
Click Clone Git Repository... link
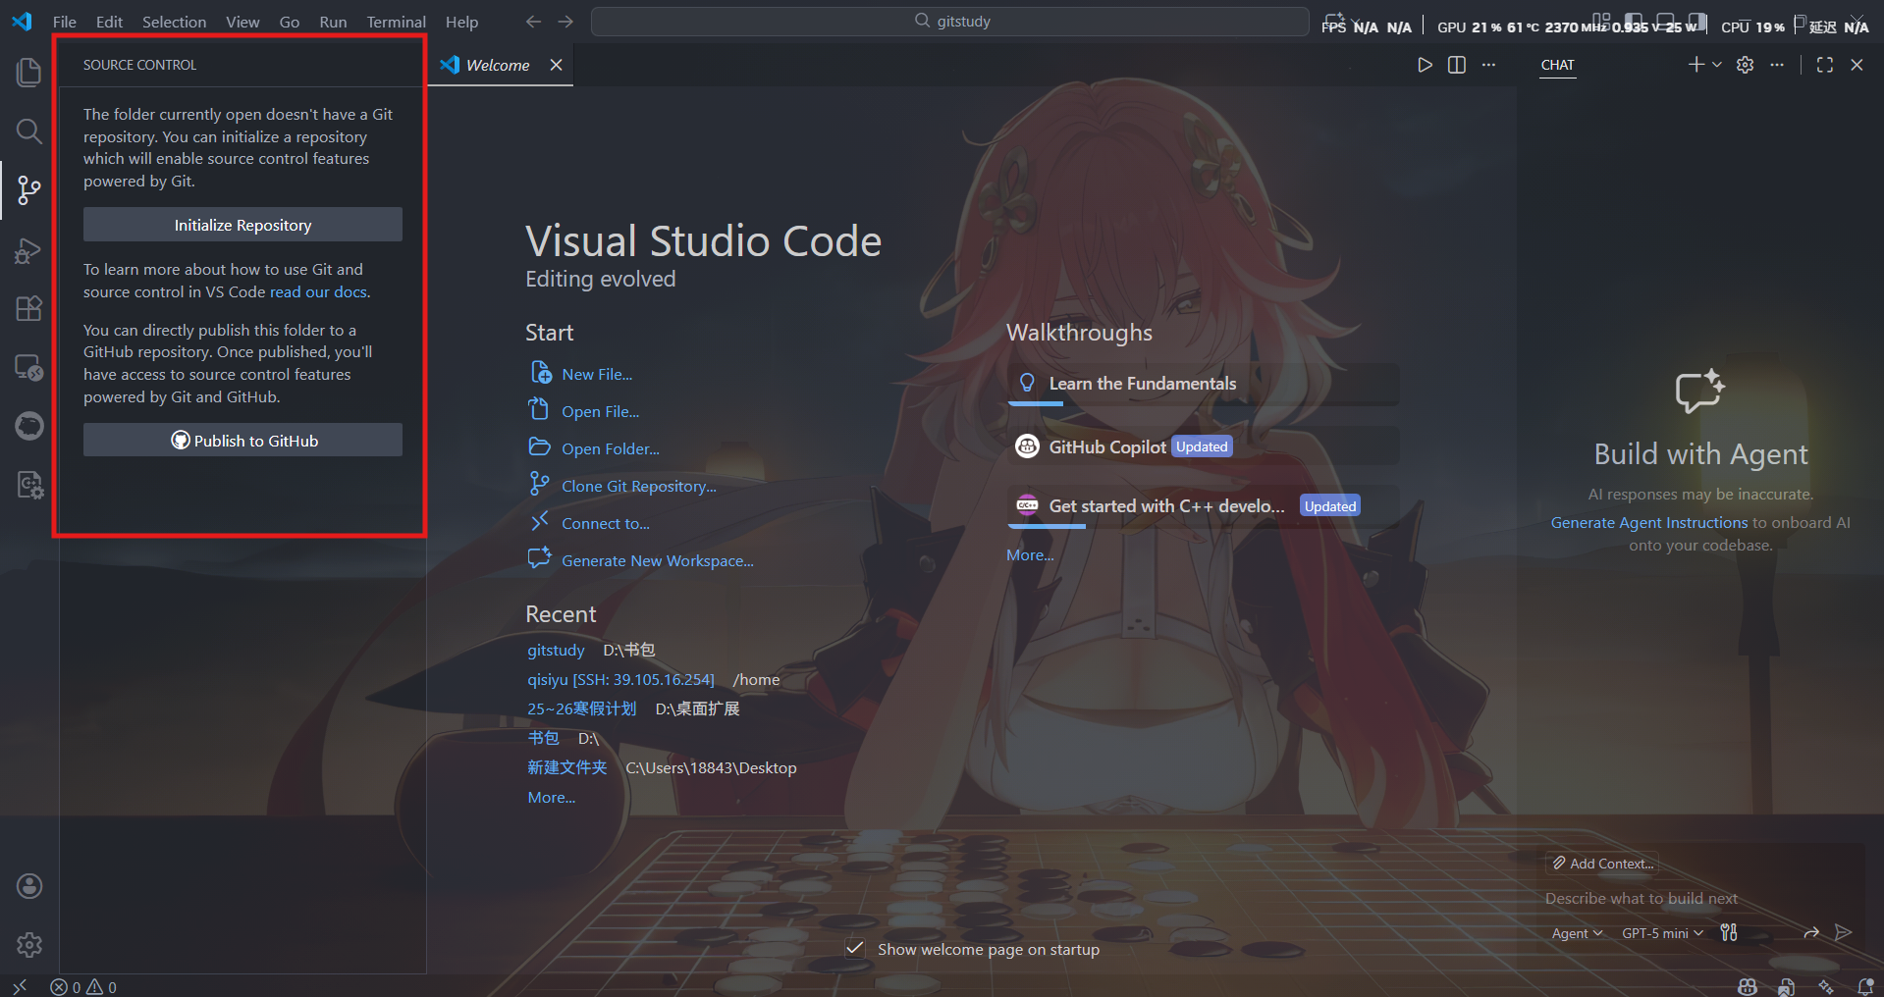point(639,487)
